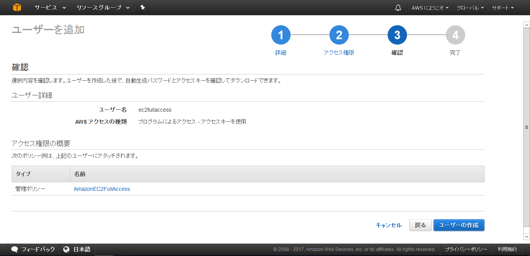Click the AWS アクセスの種類 field label

(101, 121)
